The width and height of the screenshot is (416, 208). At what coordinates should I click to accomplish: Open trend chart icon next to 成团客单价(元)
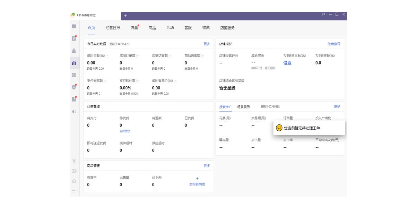(175, 81)
